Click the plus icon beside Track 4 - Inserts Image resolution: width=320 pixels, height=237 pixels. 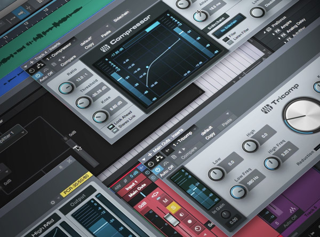pyautogui.click(x=31, y=62)
